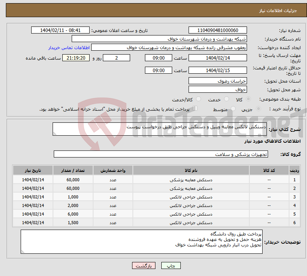Click the delivery city field خواف
Viewport: 307px width, 276px height.
(218, 89)
